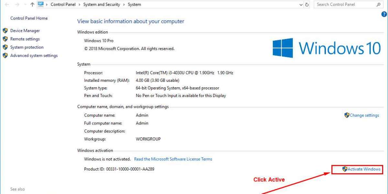
Task: Click the magnifier search icon
Action: 378,5
